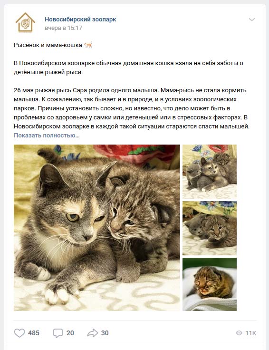
Task: Open comments via the speech bubble icon
Action: (58, 333)
